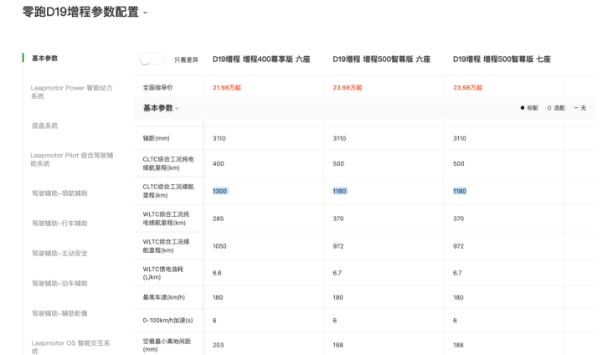Open the 零跑D19增程参数配置 title dropdown arrow

point(145,13)
